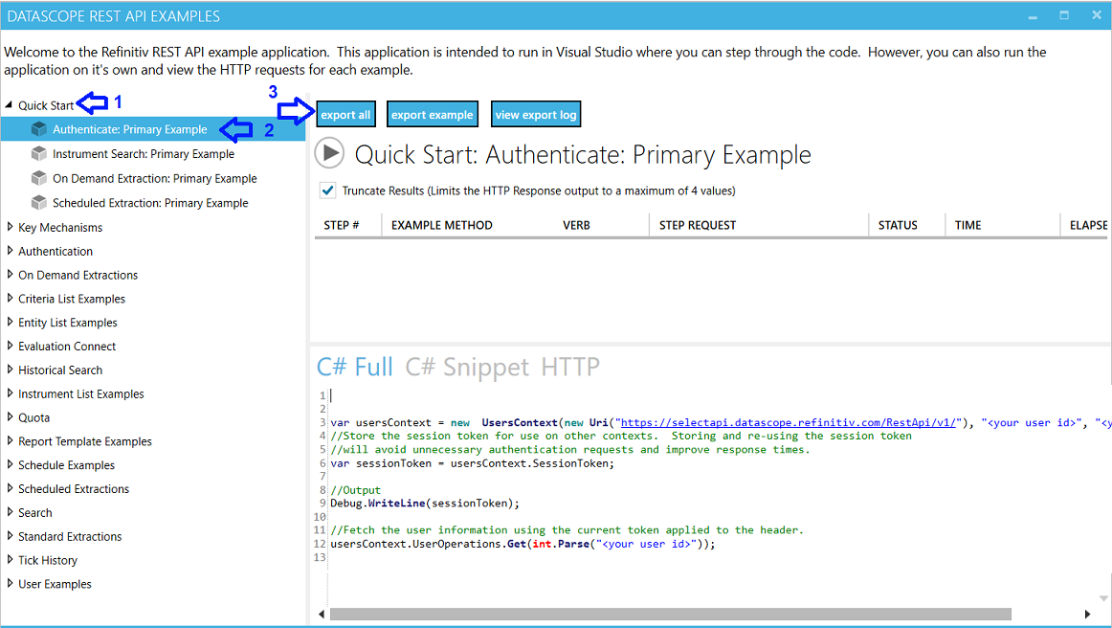
Task: Click cube icon beside Scheduled Extraction: Primary Example
Action: (x=39, y=202)
